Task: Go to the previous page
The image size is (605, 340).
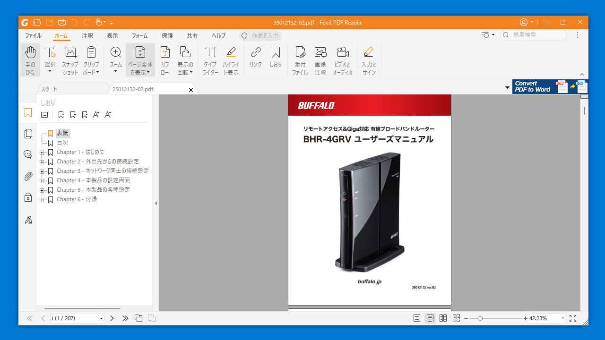Action: (43, 318)
